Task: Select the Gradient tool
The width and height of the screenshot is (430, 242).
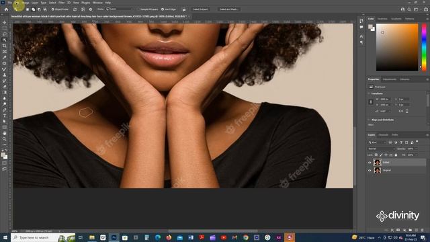Action: click(5, 93)
